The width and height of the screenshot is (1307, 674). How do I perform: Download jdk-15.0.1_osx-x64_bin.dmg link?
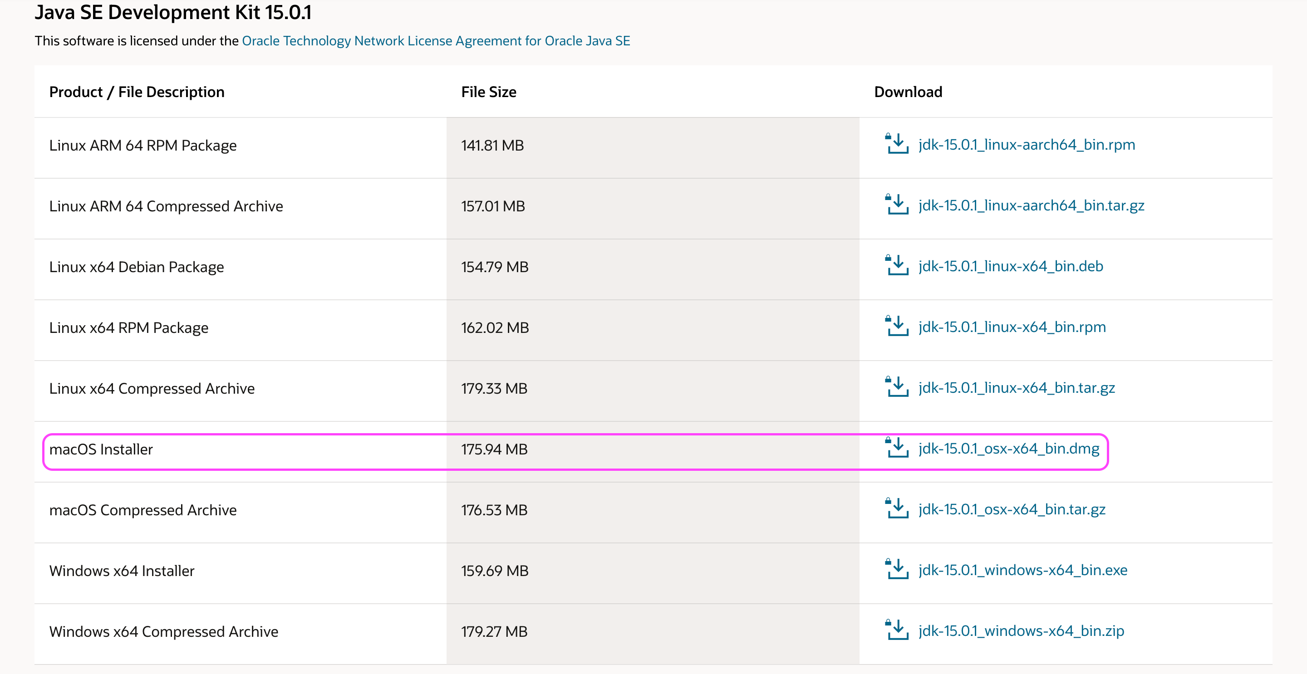coord(1009,449)
